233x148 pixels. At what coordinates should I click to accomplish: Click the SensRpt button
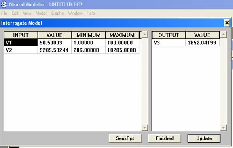point(125,138)
